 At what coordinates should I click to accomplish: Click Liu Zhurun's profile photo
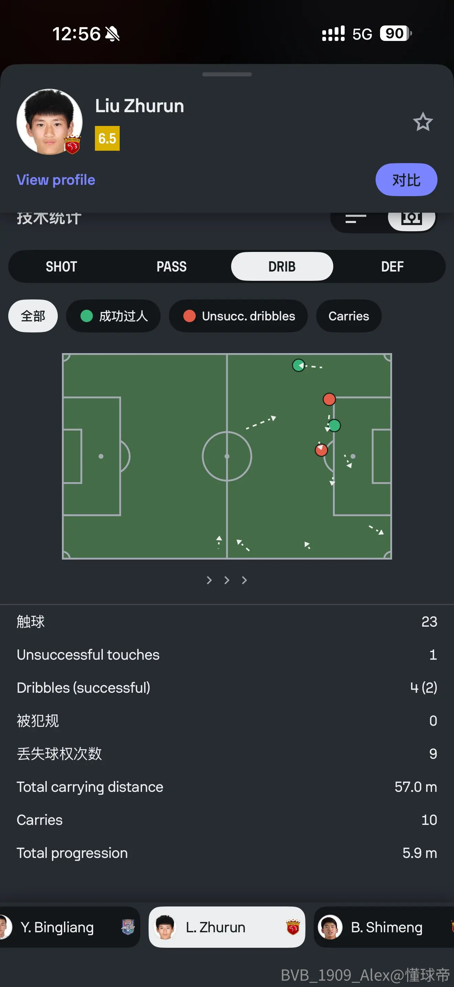coord(50,122)
